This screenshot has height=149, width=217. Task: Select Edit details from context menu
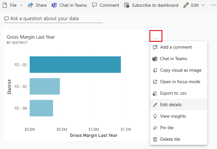tap(179, 105)
